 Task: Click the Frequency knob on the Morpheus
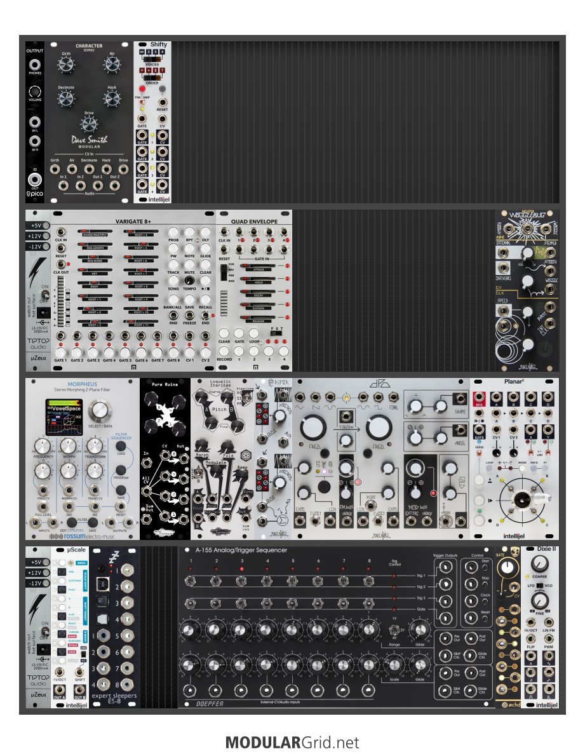pyautogui.click(x=43, y=445)
